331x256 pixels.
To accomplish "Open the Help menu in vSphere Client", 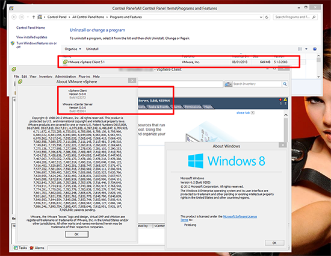I will (x=96, y=76).
